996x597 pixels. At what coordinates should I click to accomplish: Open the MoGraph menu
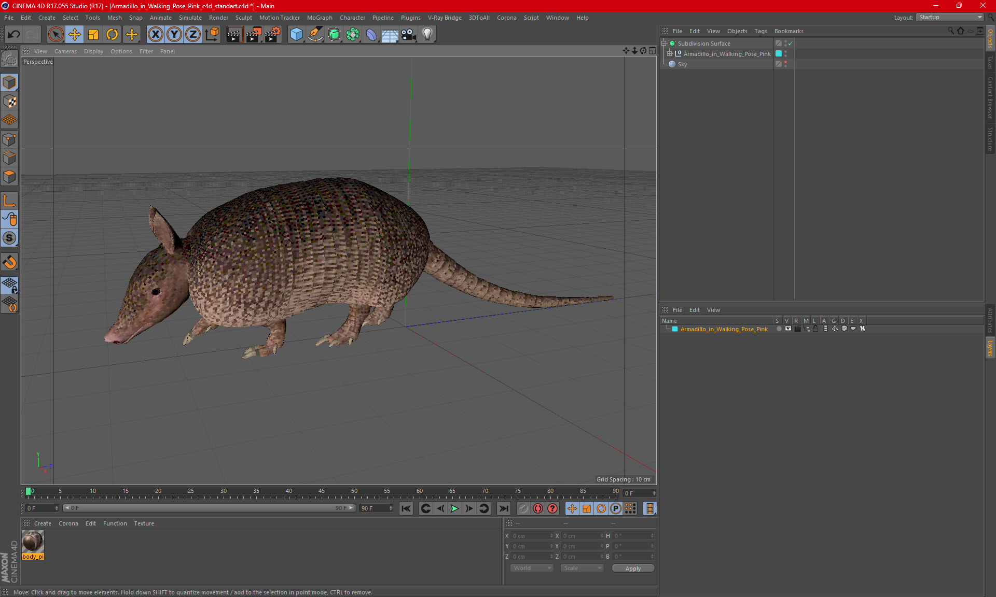[x=320, y=18]
